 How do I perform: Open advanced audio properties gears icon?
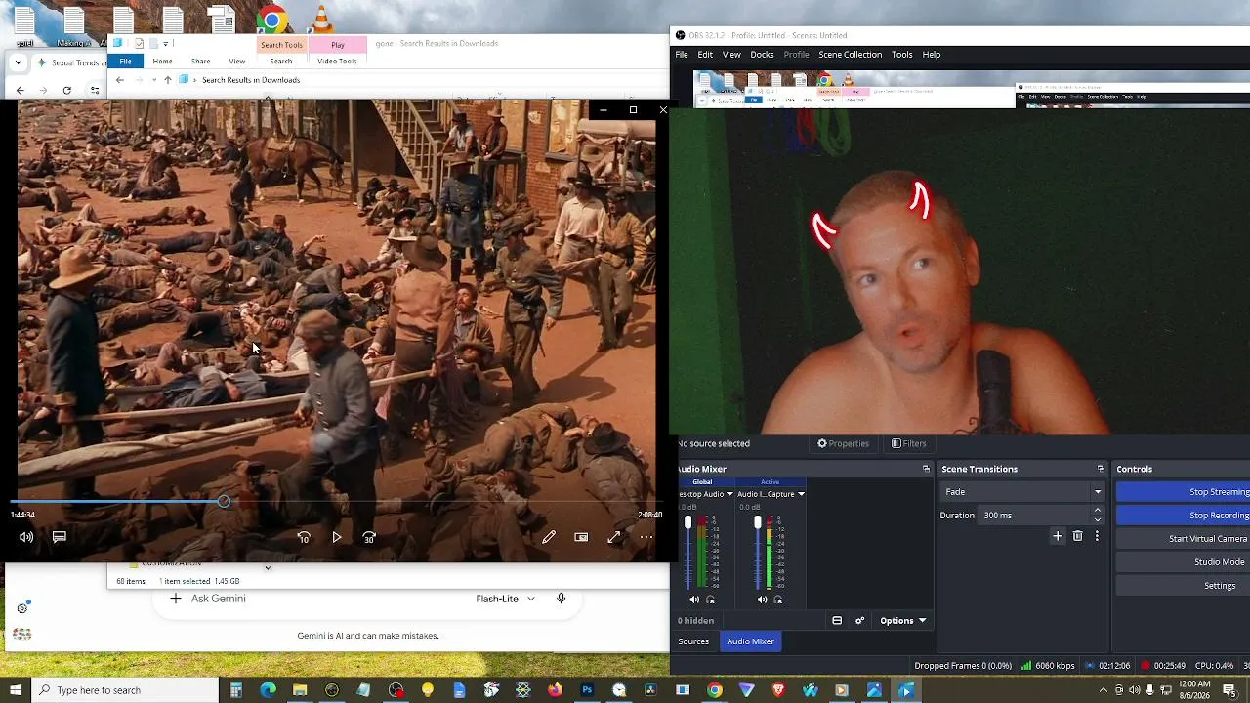[860, 621]
